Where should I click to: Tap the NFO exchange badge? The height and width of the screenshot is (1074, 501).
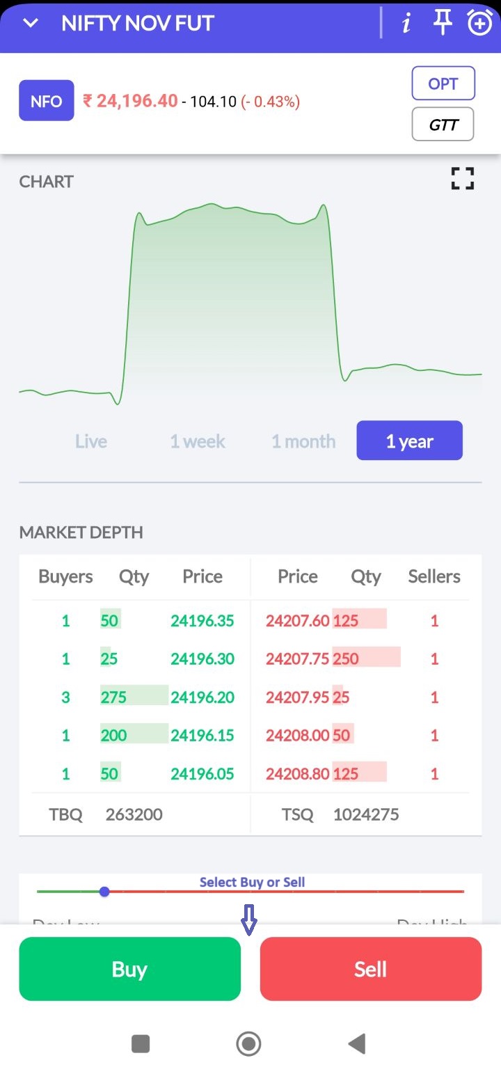point(47,101)
